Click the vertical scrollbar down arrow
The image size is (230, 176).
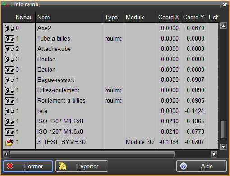pos(223,147)
